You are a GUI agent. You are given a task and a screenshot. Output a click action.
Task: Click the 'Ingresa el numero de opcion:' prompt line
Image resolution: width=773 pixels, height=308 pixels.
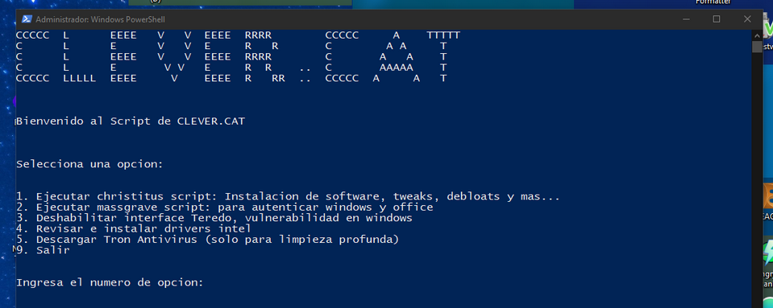pyautogui.click(x=110, y=283)
